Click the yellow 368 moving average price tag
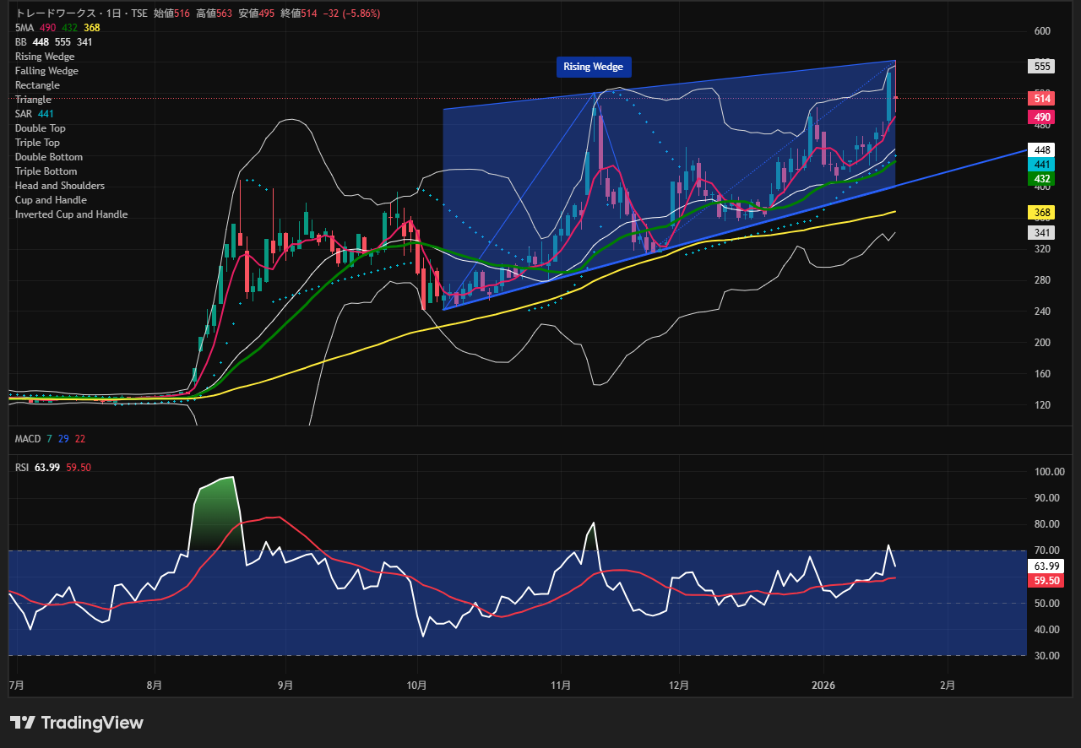Image resolution: width=1081 pixels, height=748 pixels. (1040, 213)
